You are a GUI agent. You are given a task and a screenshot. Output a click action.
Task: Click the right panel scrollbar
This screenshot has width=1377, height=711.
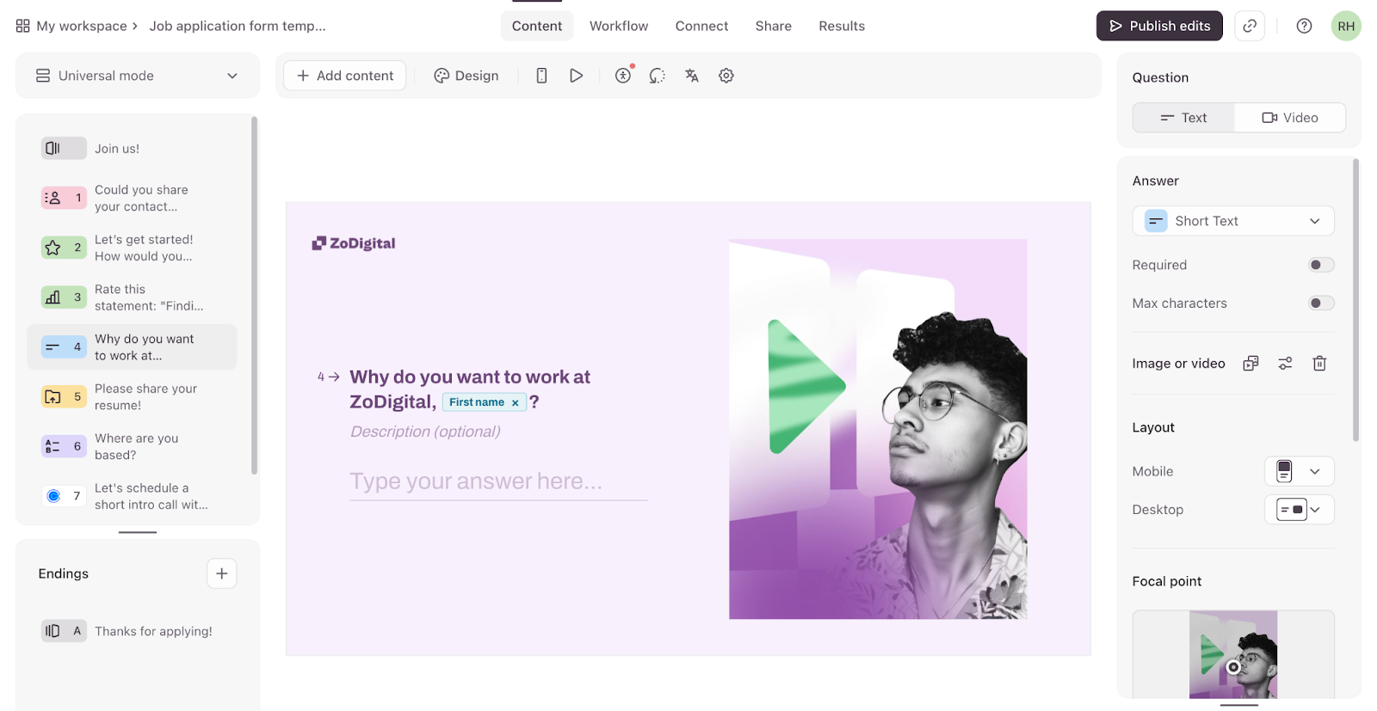[1356, 300]
